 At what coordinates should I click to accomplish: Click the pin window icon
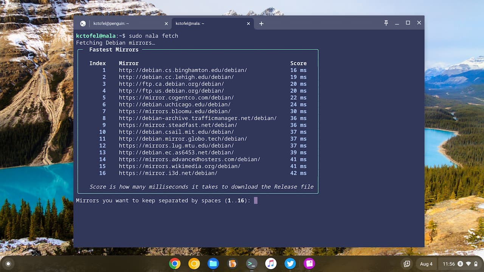click(386, 23)
